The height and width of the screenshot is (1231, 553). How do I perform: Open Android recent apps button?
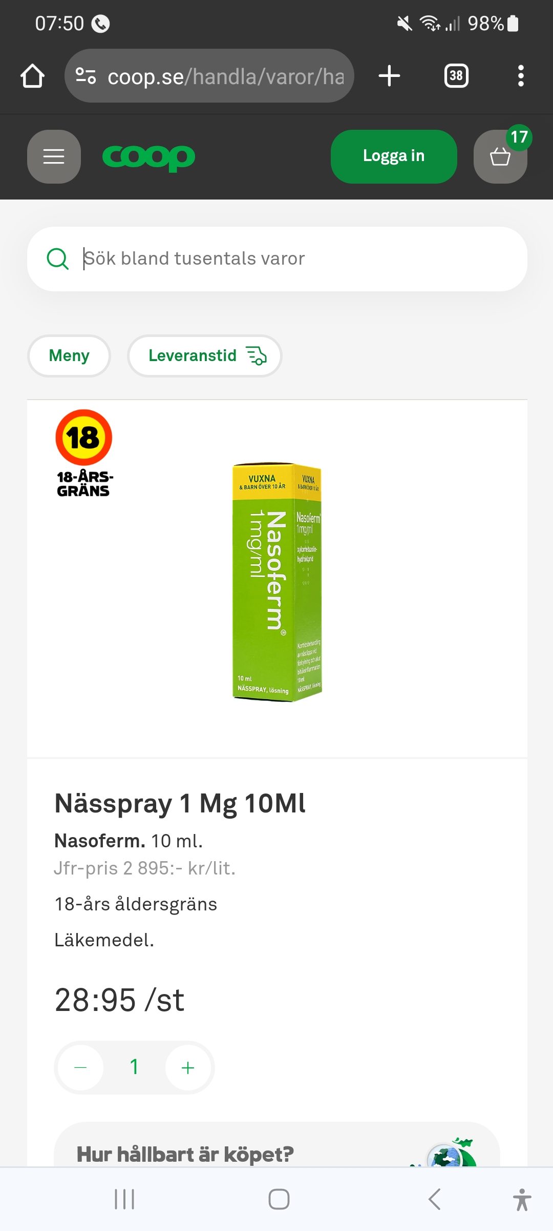tap(124, 1199)
